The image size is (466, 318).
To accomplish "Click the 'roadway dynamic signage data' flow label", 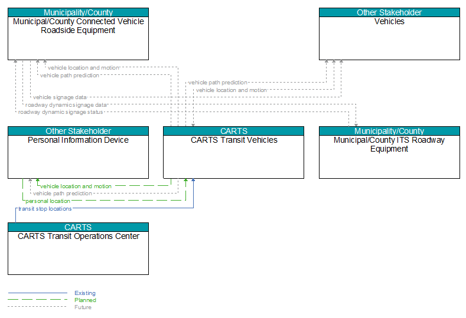I will (66, 105).
